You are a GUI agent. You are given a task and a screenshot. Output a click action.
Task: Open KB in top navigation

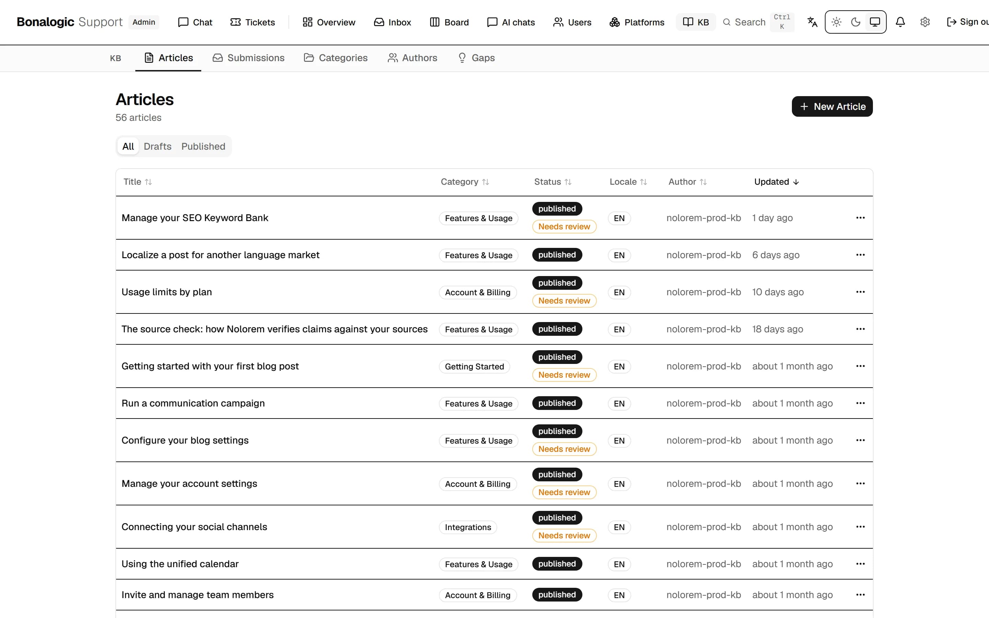(696, 22)
